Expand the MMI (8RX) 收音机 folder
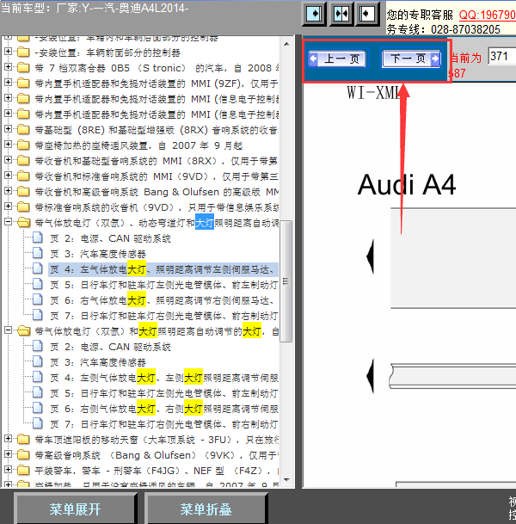The image size is (516, 524). tap(8, 160)
